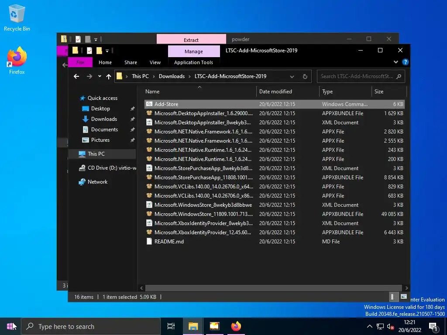Click the Microsoft.WindowsStore_8wekyb3d8bbwe XML icon
447x335 pixels.
coord(149,205)
